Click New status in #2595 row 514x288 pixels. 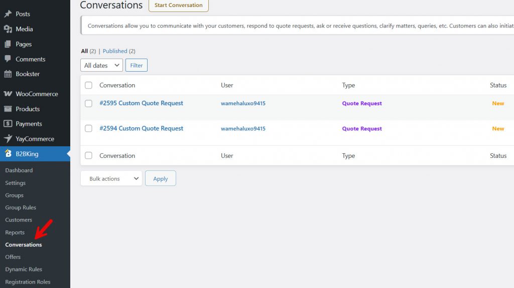coord(498,103)
